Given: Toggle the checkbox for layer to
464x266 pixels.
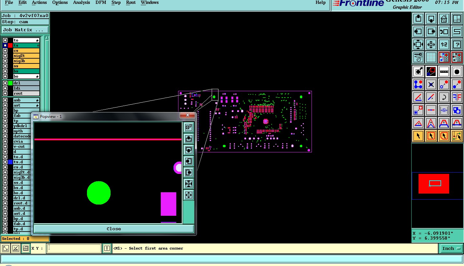Looking at the screenshot, I should click(x=5, y=40).
